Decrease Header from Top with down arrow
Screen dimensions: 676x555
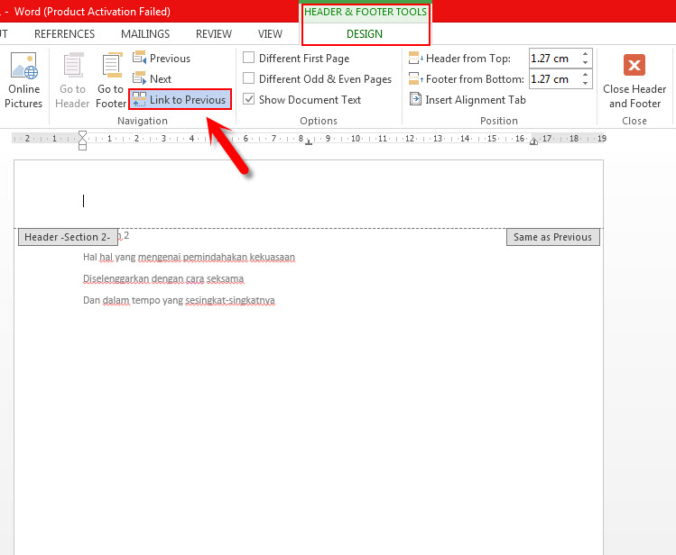(585, 62)
